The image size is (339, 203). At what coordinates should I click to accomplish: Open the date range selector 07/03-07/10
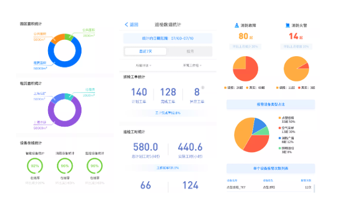pos(168,38)
